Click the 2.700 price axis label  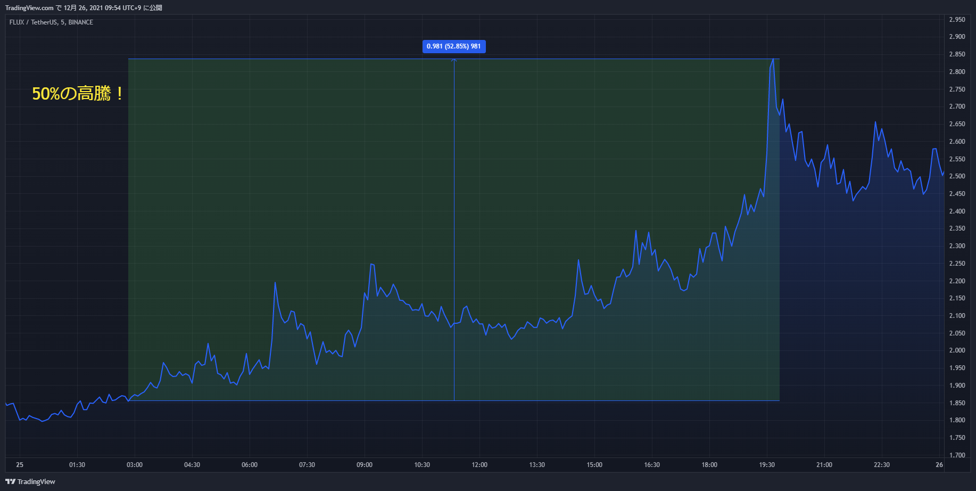[957, 107]
